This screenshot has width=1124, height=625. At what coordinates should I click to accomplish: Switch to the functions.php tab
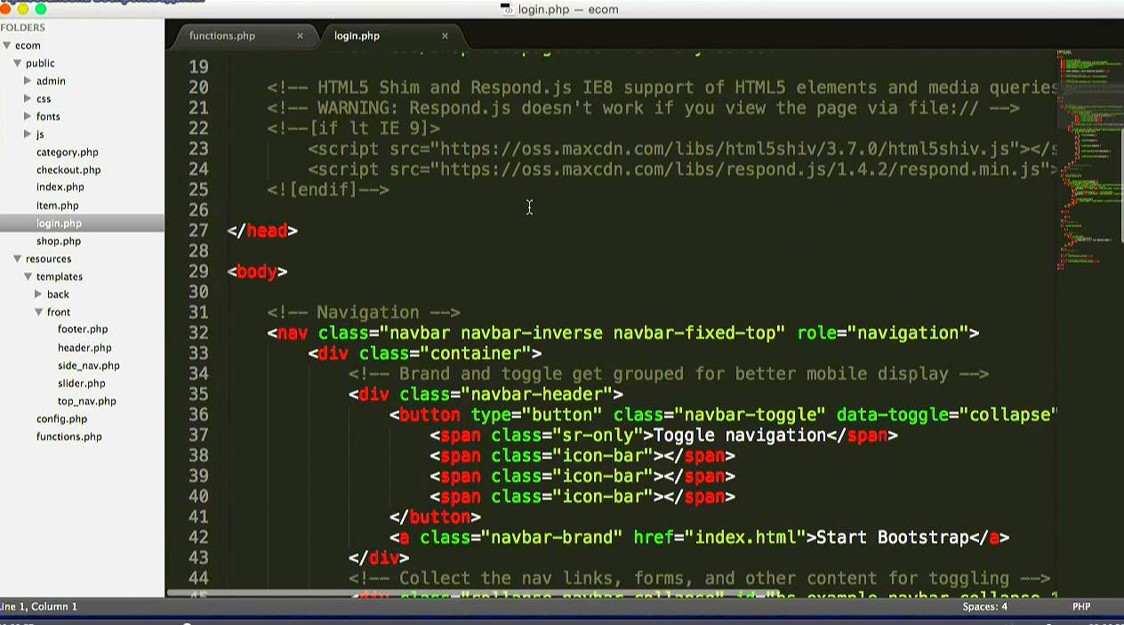pos(222,36)
